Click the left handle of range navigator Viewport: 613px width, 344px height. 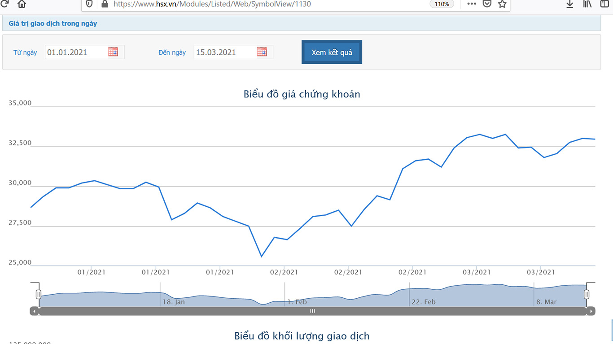(x=39, y=295)
